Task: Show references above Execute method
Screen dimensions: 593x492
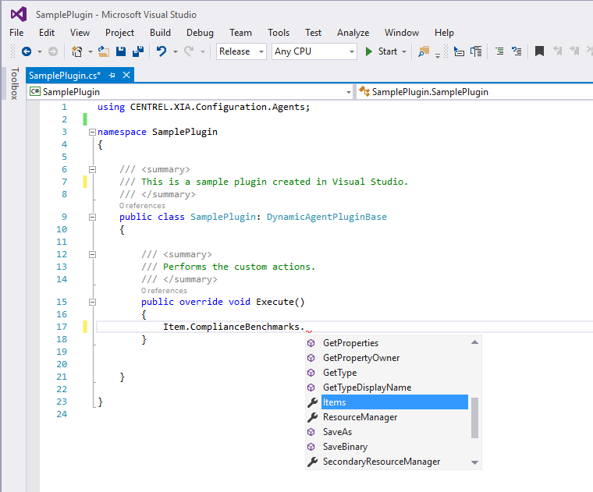Action: pos(164,291)
